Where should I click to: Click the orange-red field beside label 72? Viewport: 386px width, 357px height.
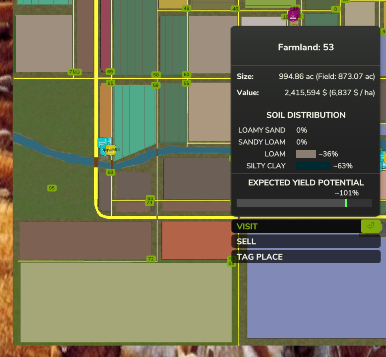(196, 241)
